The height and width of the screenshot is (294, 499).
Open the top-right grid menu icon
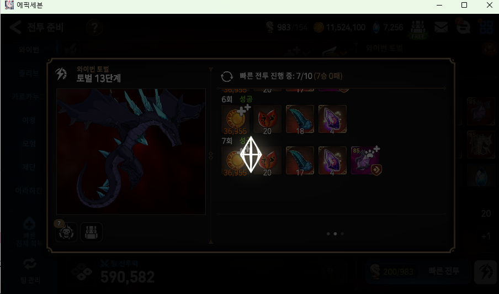click(486, 27)
